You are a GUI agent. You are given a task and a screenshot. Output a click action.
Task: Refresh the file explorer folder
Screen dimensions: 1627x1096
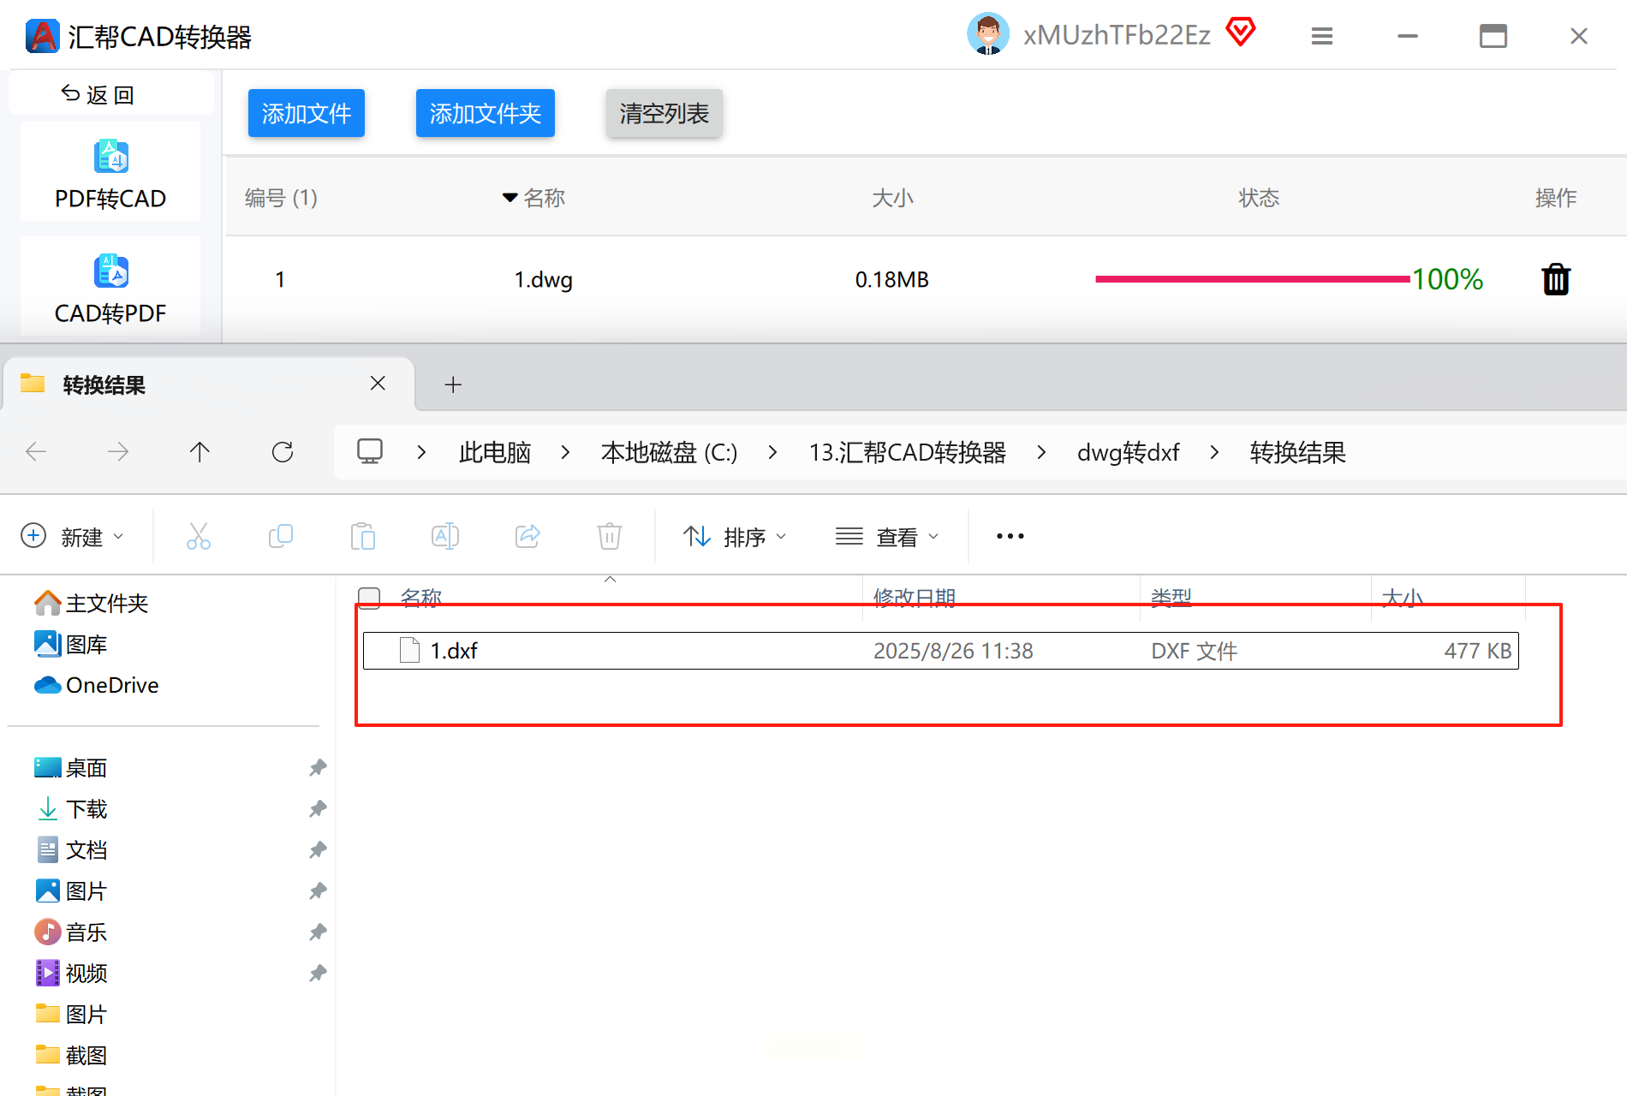pyautogui.click(x=283, y=452)
